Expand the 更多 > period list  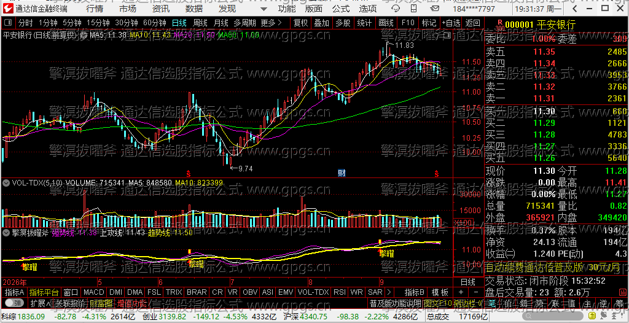point(271,23)
